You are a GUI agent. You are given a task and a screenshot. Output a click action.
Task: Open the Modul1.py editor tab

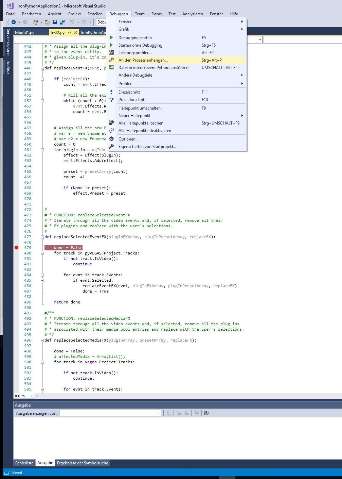(x=25, y=33)
